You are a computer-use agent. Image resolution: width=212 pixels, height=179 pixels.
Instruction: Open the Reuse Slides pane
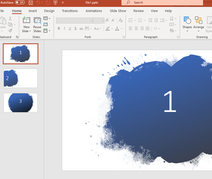[x=37, y=25]
